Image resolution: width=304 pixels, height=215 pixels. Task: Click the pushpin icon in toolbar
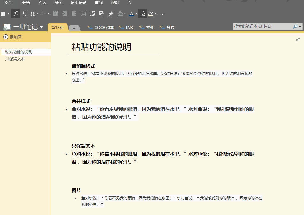111,14
